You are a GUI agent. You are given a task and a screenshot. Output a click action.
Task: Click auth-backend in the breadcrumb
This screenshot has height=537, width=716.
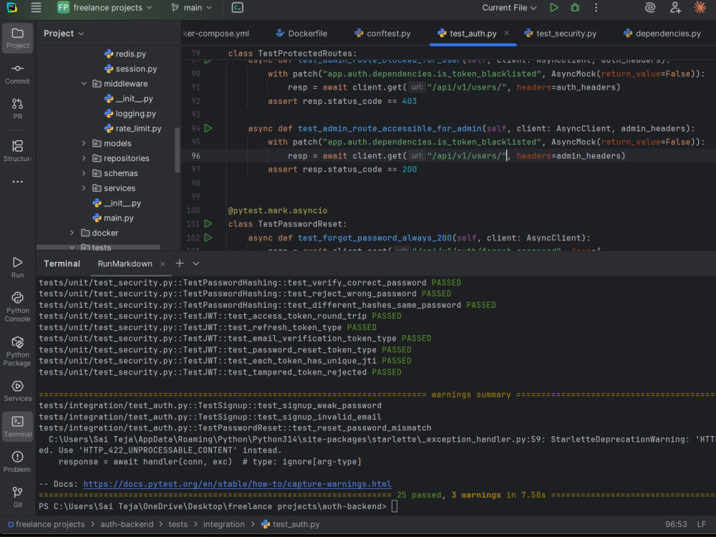pos(127,524)
